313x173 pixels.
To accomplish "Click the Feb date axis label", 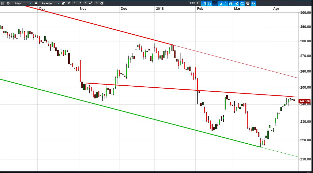I will 200,9.
